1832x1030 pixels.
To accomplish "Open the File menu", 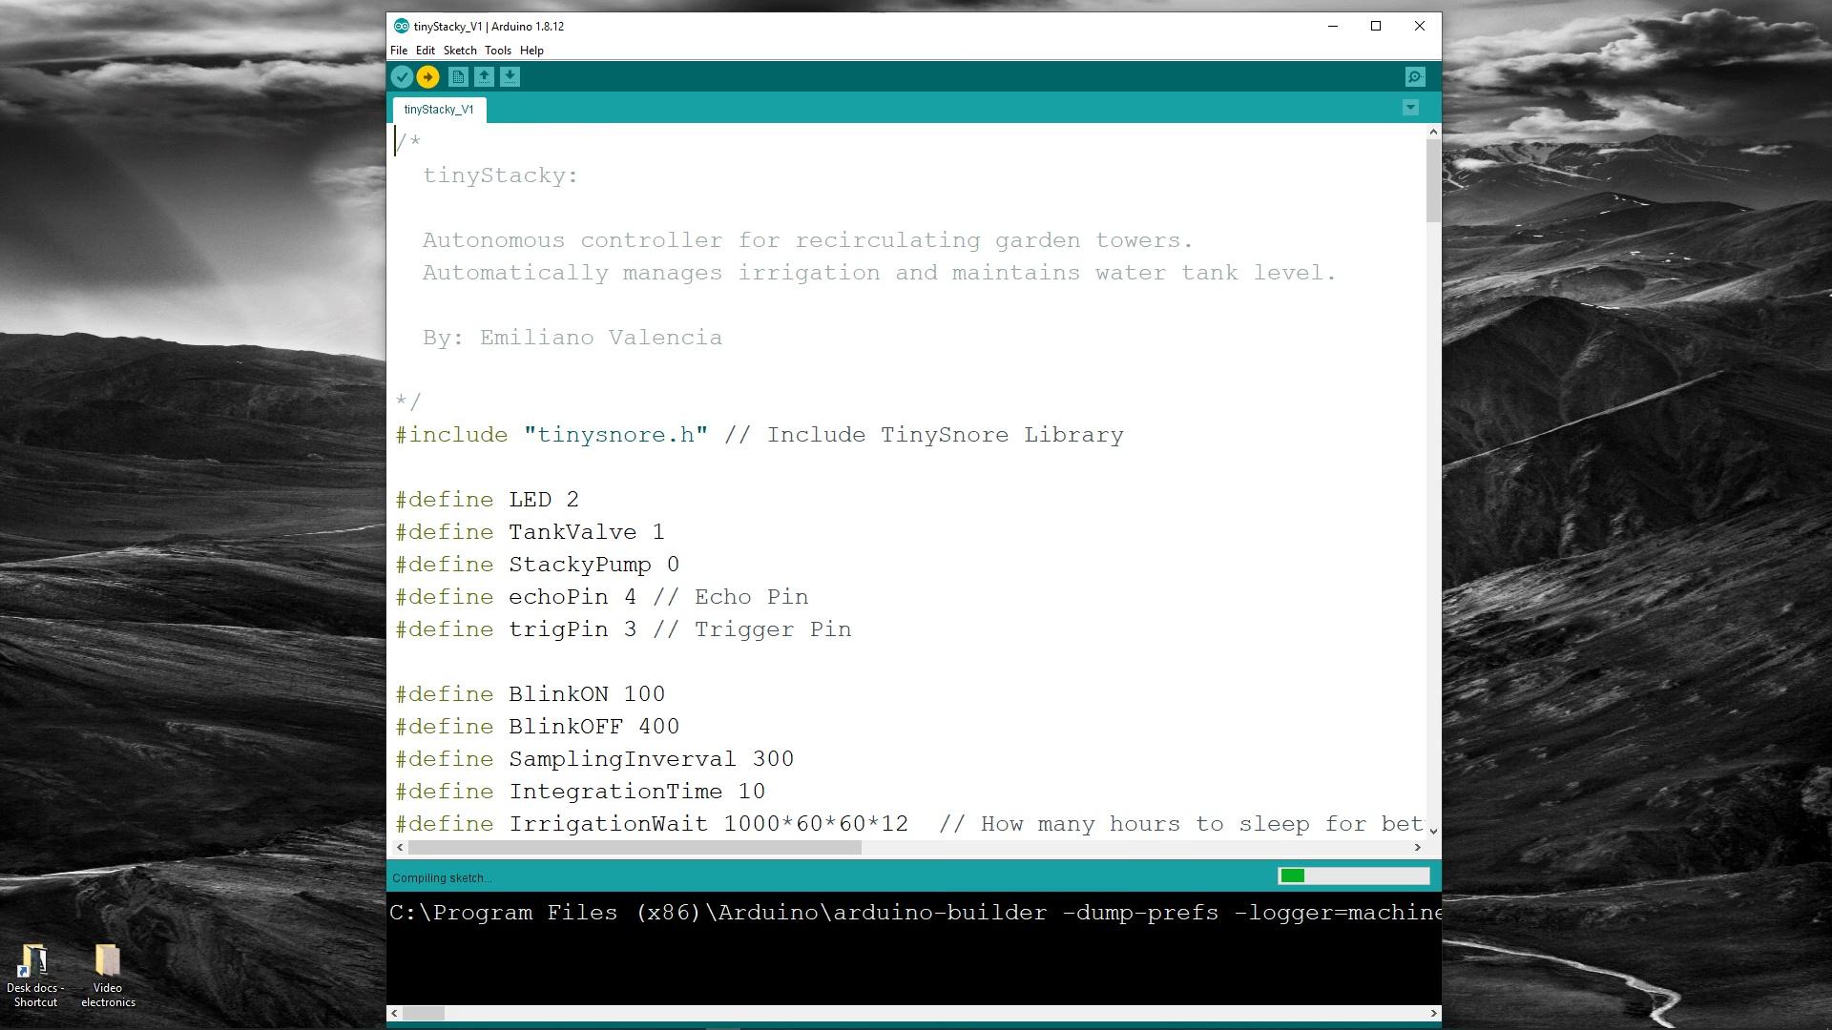I will [x=398, y=51].
